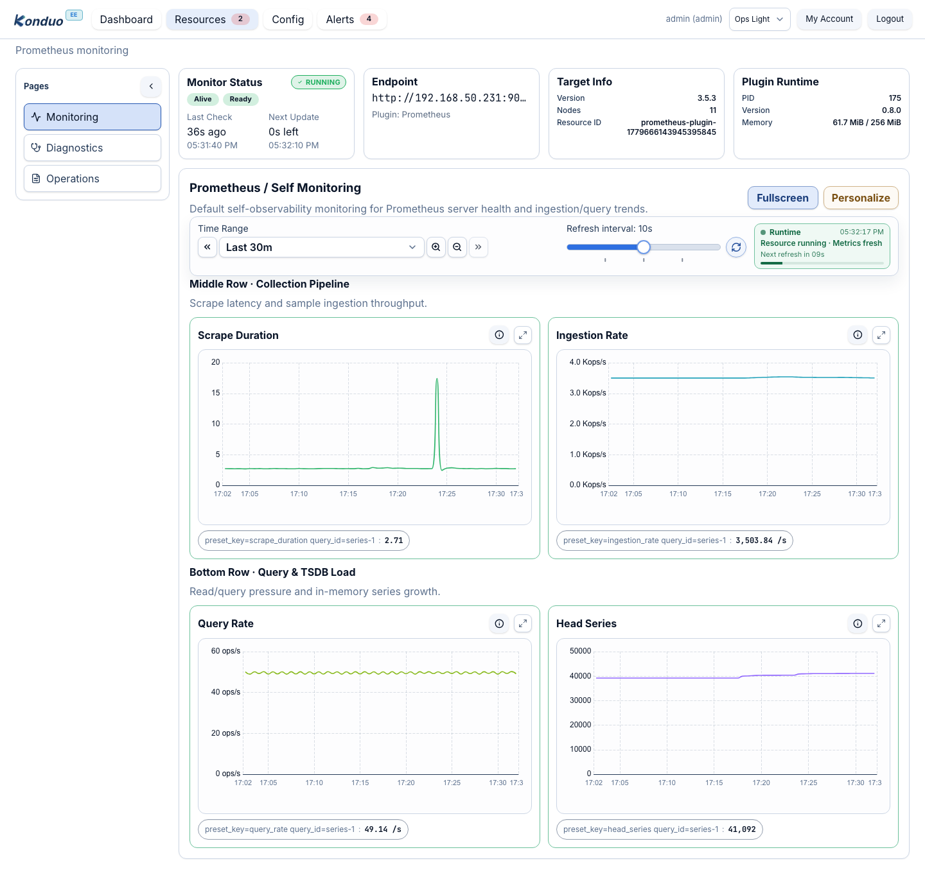Click the Prometheus monitoring breadcrumb text
Viewport: 925px width, 875px height.
[72, 50]
